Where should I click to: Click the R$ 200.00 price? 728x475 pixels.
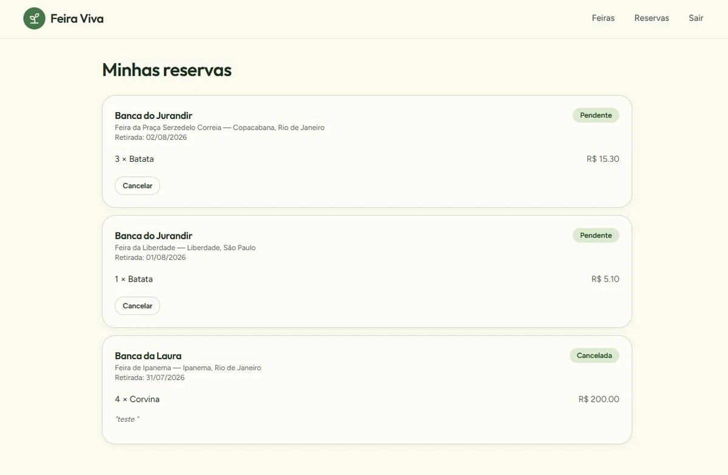599,399
